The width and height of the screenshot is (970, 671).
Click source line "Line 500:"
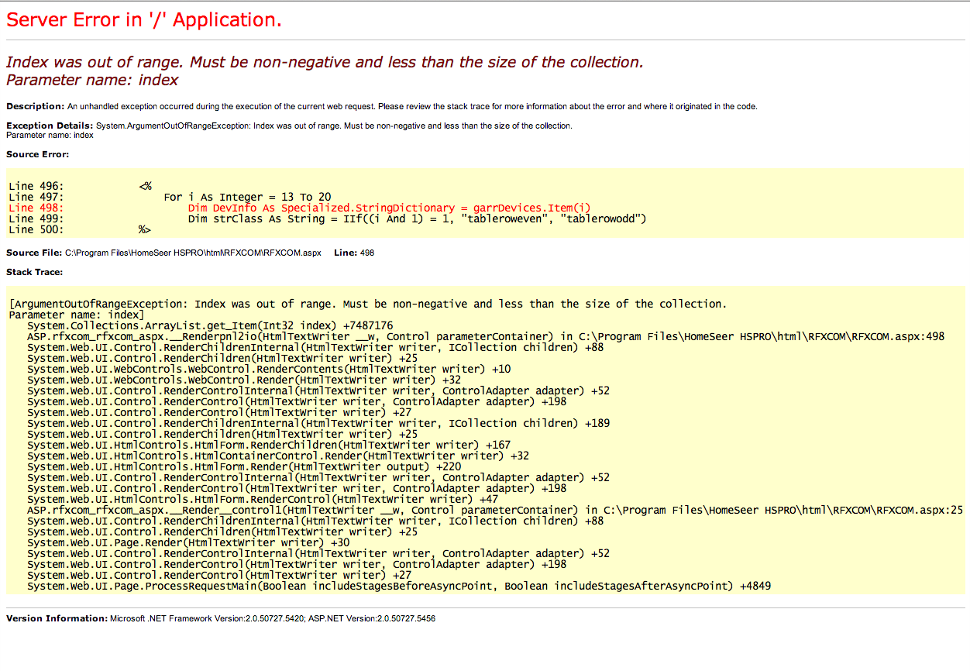[80, 229]
